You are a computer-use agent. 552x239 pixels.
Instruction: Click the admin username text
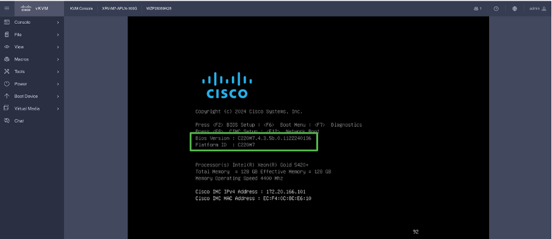(x=535, y=9)
